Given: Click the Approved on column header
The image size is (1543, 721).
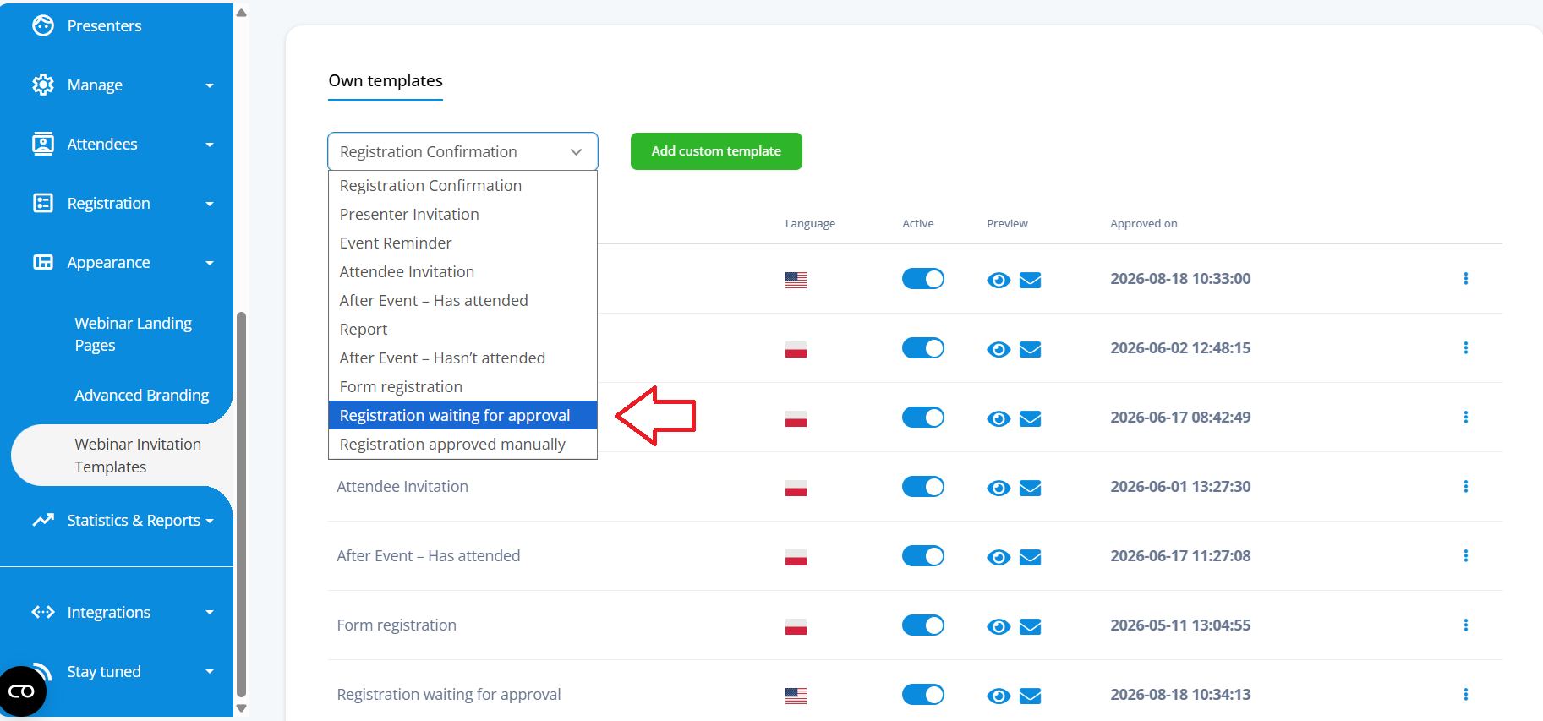Looking at the screenshot, I should click(1144, 223).
